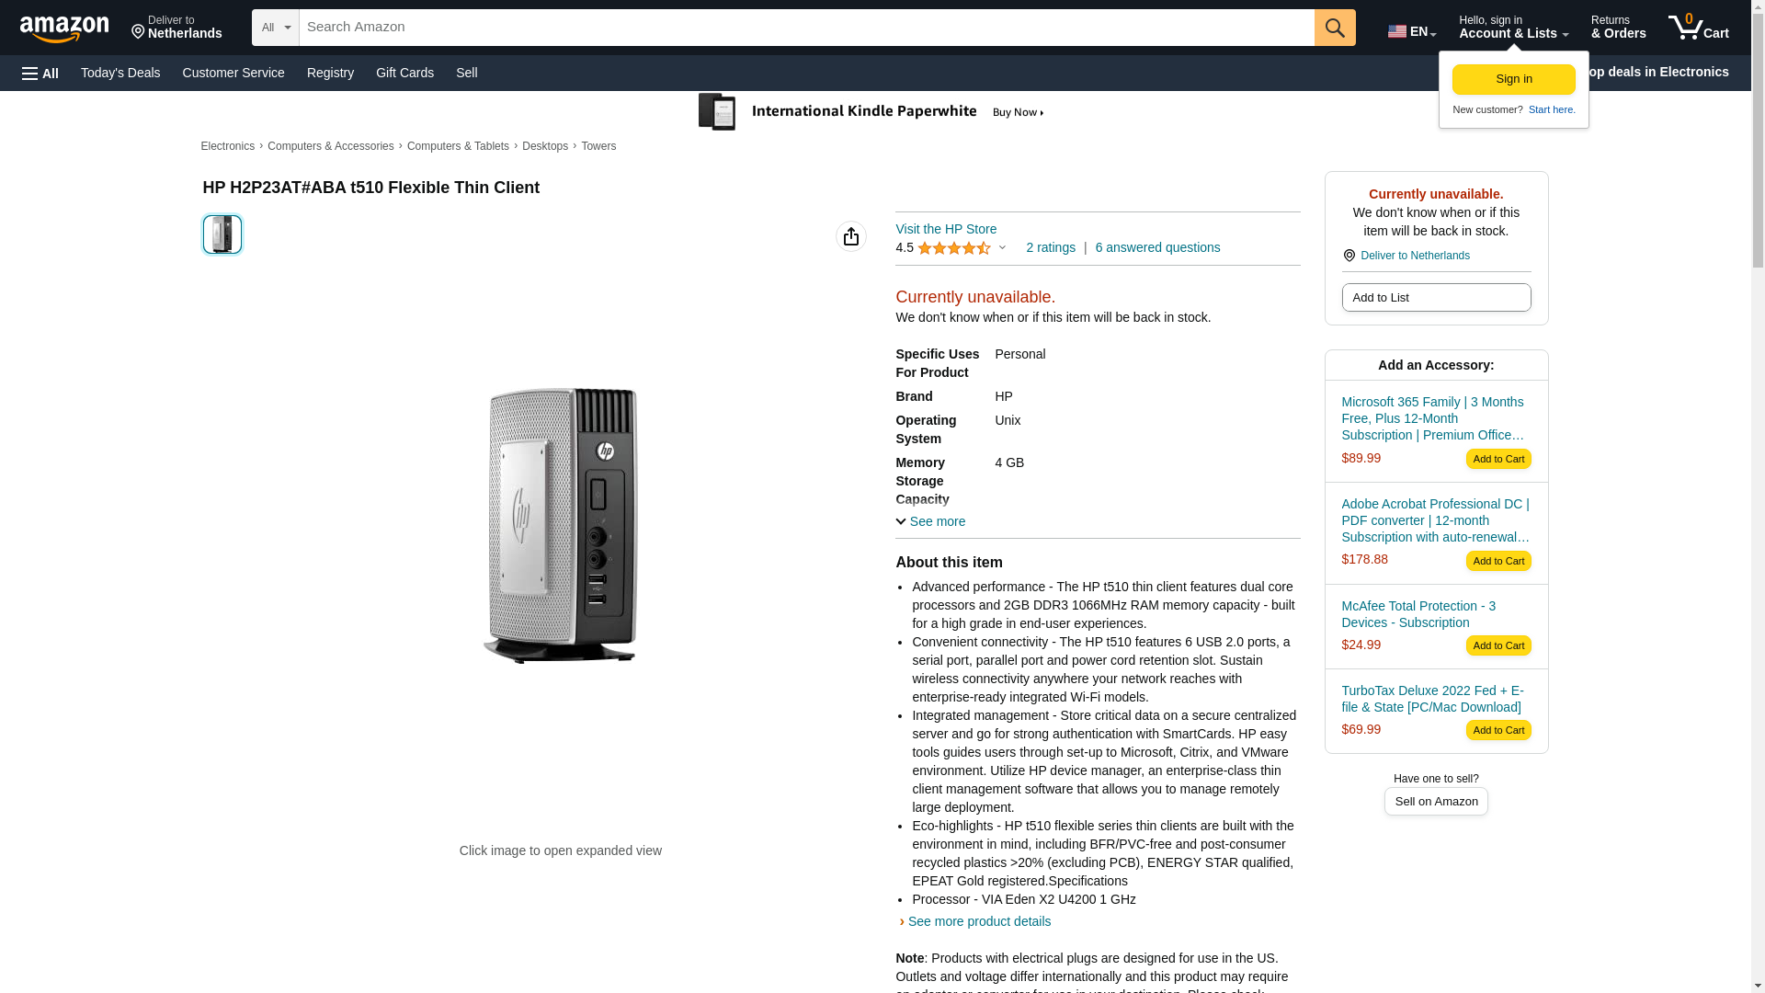Open the shopping cart
Image resolution: width=1765 pixels, height=993 pixels.
click(x=1698, y=28)
